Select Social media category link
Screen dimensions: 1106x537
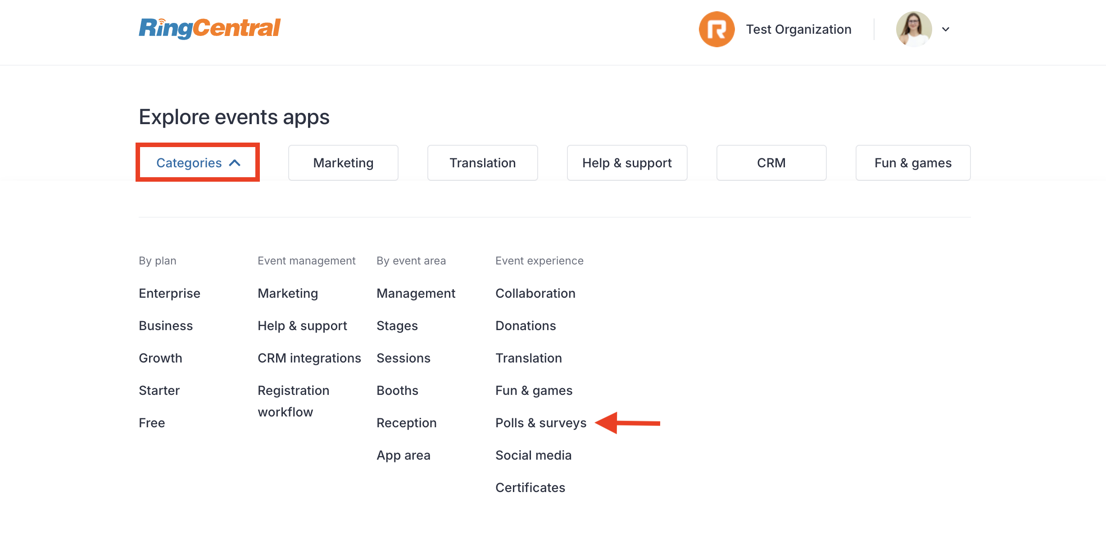(x=533, y=455)
